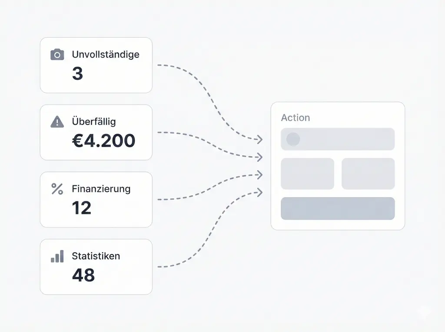Toggle the circle in the Action panel's top row
This screenshot has width=445, height=332.
point(293,139)
